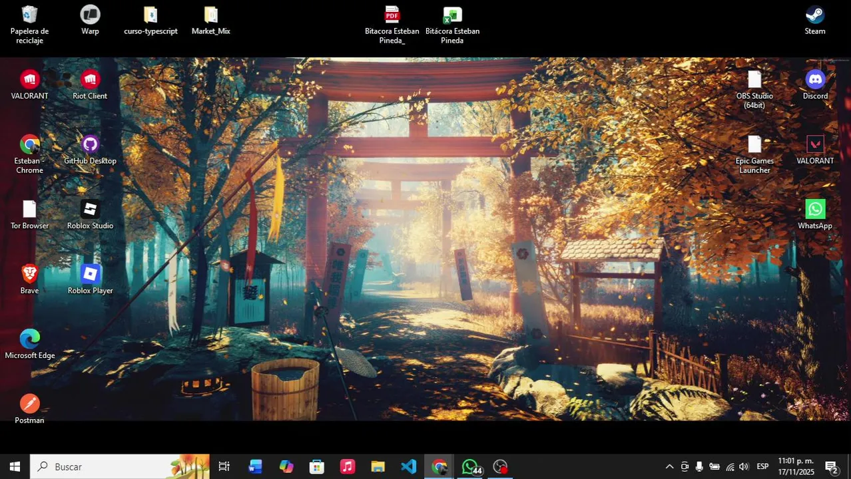The width and height of the screenshot is (851, 479).
Task: Click the microphone tray icon
Action: tap(699, 466)
